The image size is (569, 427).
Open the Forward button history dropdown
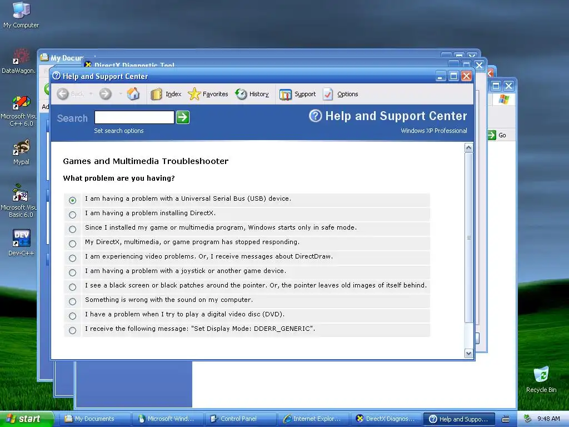click(x=121, y=94)
